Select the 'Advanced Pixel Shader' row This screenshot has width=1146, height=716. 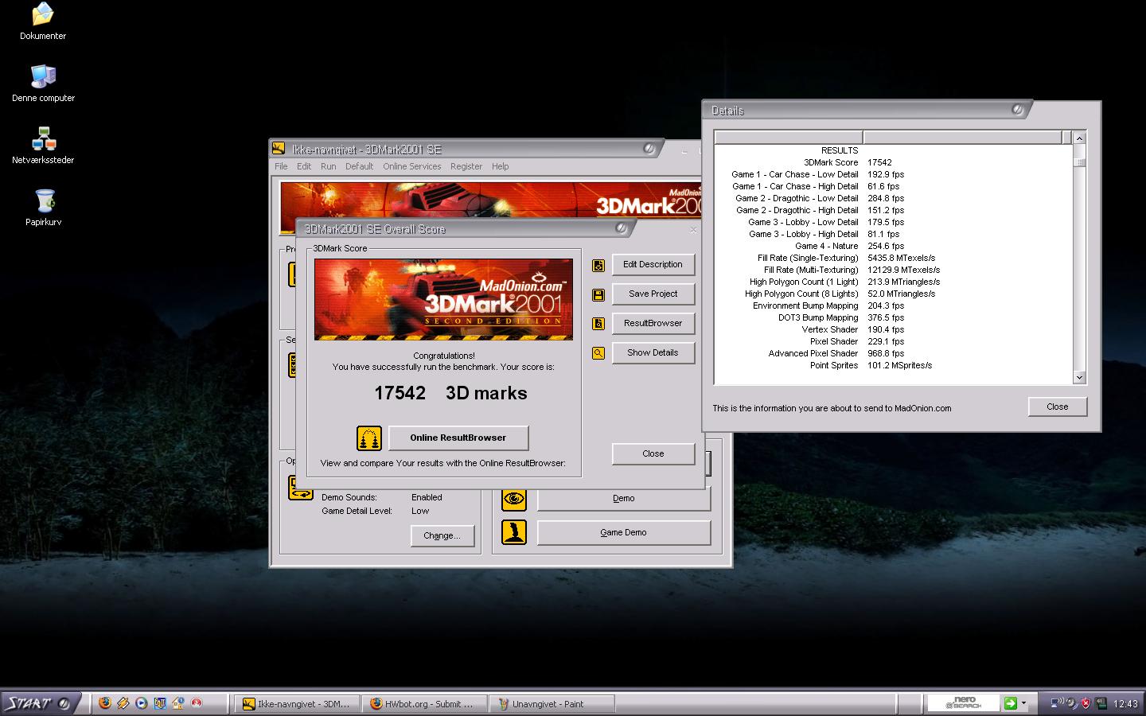click(x=893, y=353)
